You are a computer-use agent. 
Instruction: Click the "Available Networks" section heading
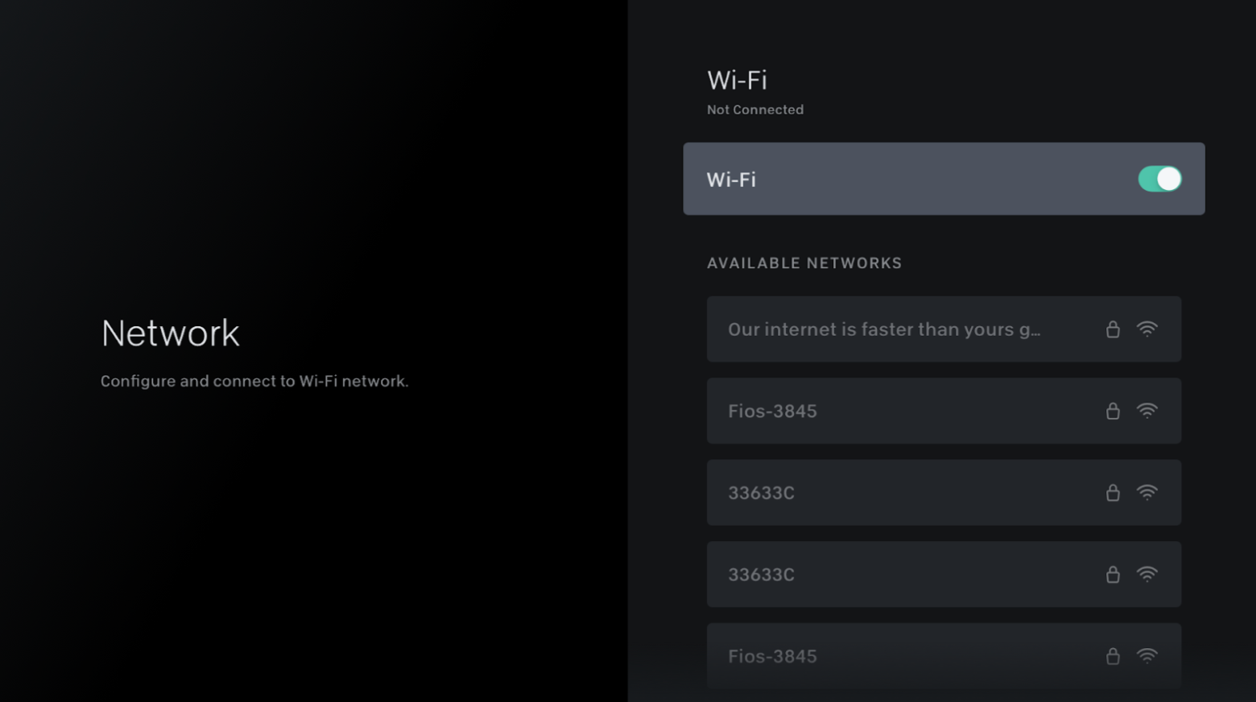(x=804, y=263)
